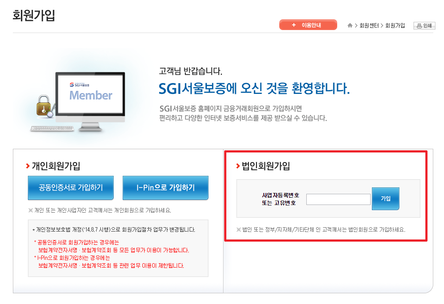Click the 고객님 반갑습니다 text
The height and width of the screenshot is (304, 444).
[190, 71]
